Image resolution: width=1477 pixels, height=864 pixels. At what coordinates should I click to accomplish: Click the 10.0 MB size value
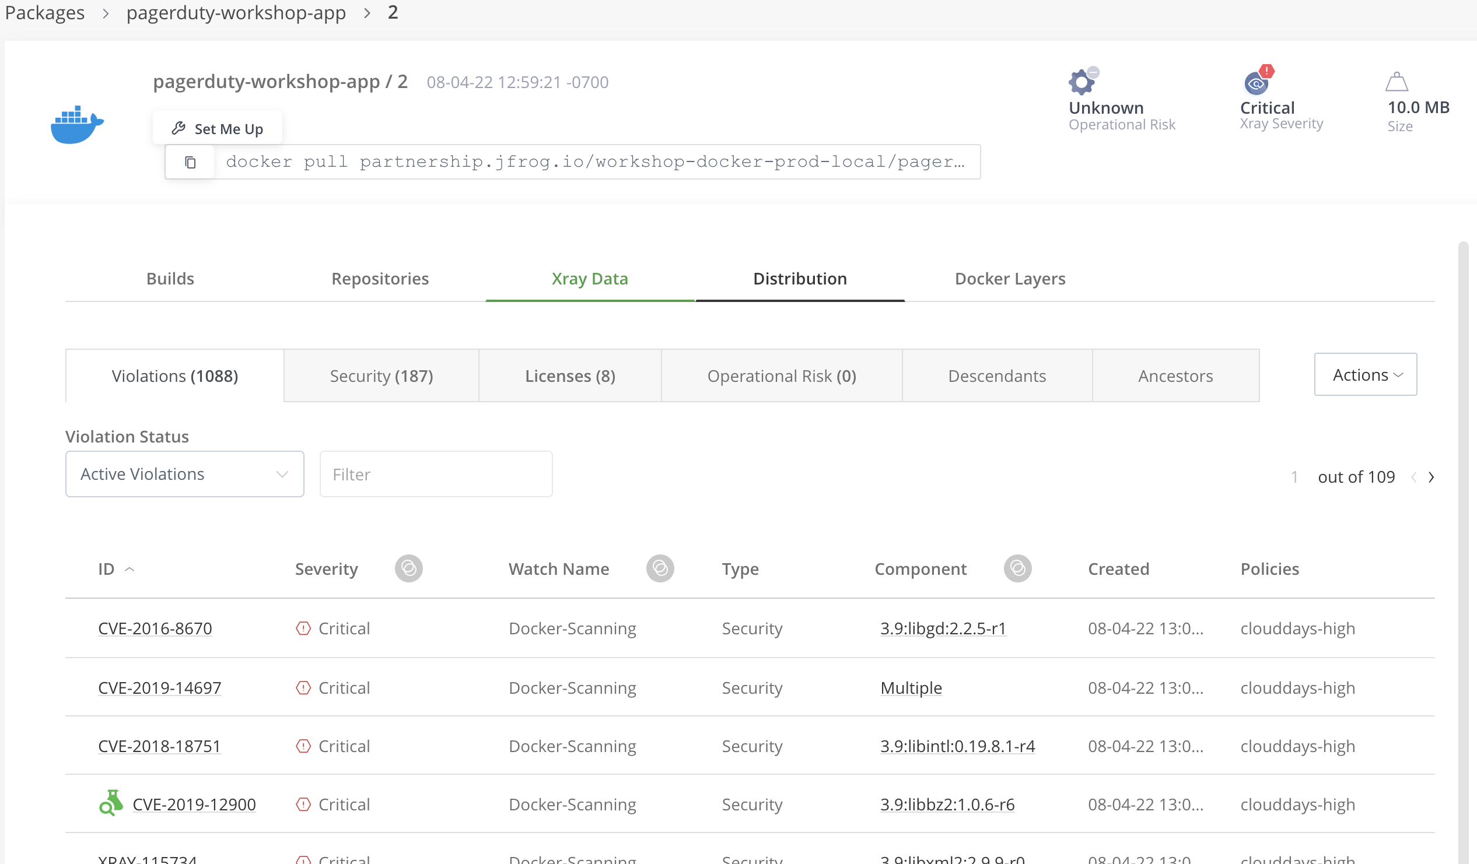tap(1419, 107)
